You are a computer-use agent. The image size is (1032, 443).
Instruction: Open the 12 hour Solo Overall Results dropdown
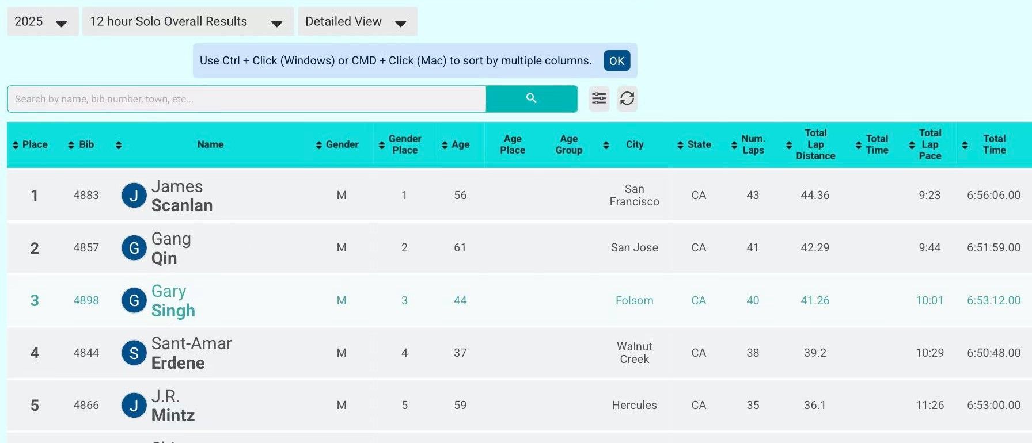tap(187, 22)
